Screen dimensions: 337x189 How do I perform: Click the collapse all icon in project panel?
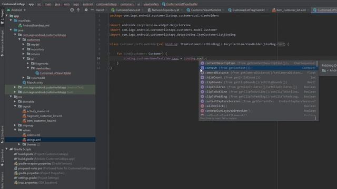click(x=78, y=10)
